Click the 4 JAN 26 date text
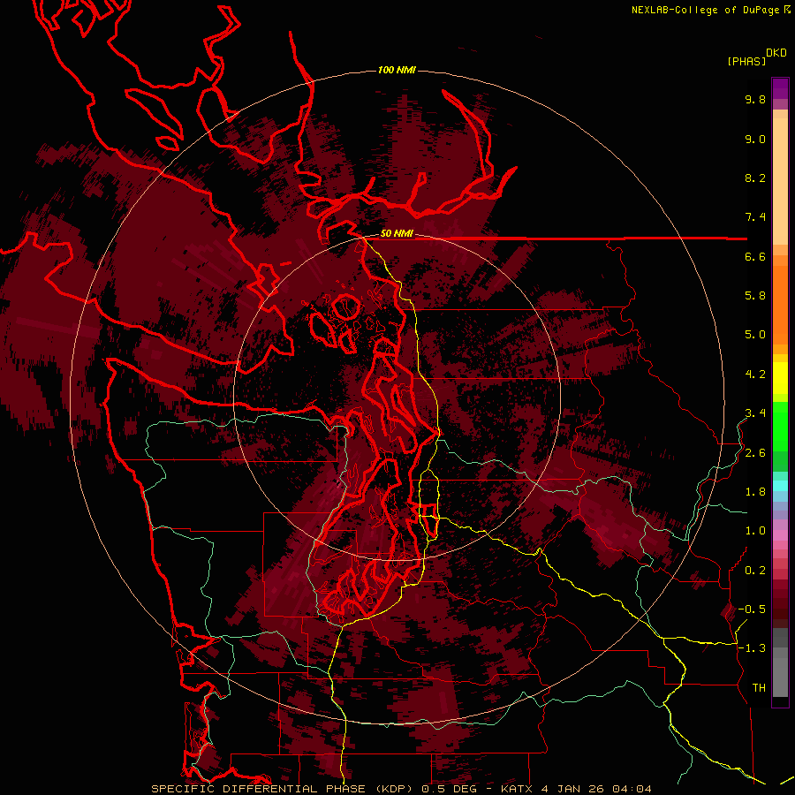Image resolution: width=795 pixels, height=795 pixels. coord(573,789)
